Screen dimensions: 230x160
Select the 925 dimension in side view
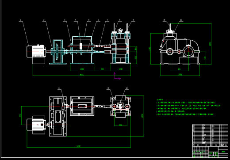pos(179,69)
